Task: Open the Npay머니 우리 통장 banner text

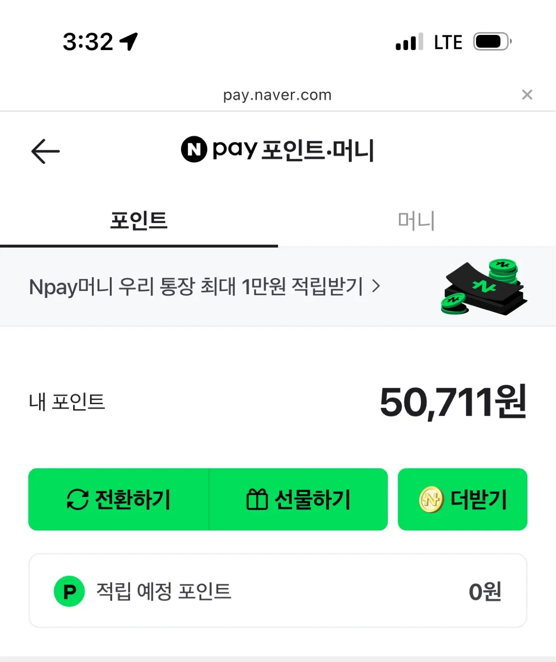Action: coord(196,287)
